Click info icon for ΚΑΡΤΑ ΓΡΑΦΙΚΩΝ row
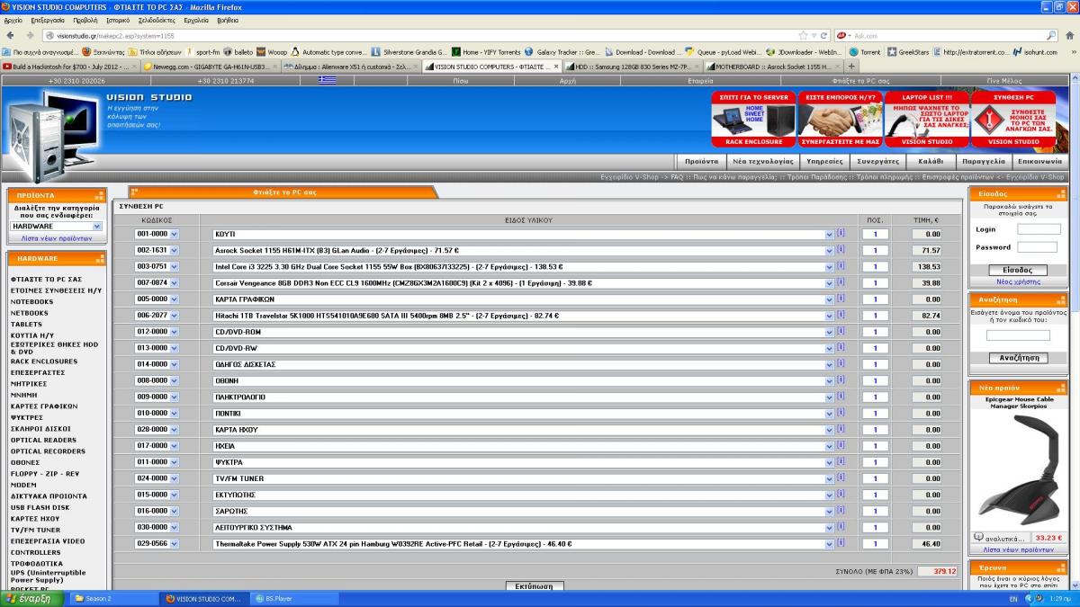 (841, 299)
